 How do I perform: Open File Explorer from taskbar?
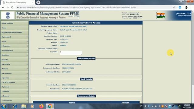[x=24, y=106]
